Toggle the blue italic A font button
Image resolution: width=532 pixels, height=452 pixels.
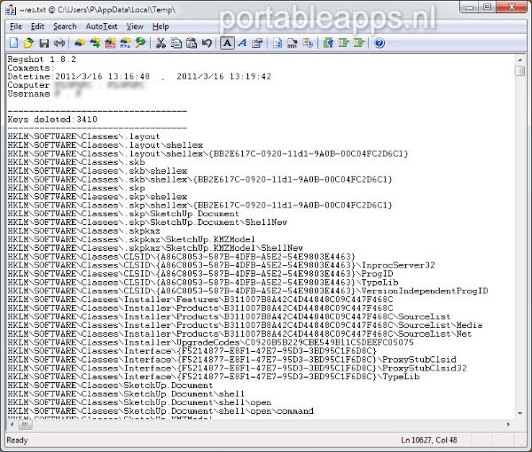[x=242, y=43]
